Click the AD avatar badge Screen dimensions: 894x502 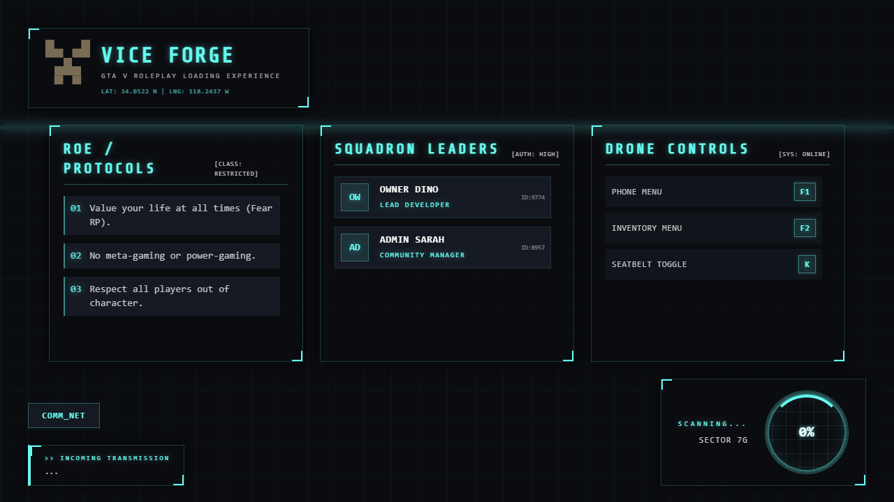point(355,248)
